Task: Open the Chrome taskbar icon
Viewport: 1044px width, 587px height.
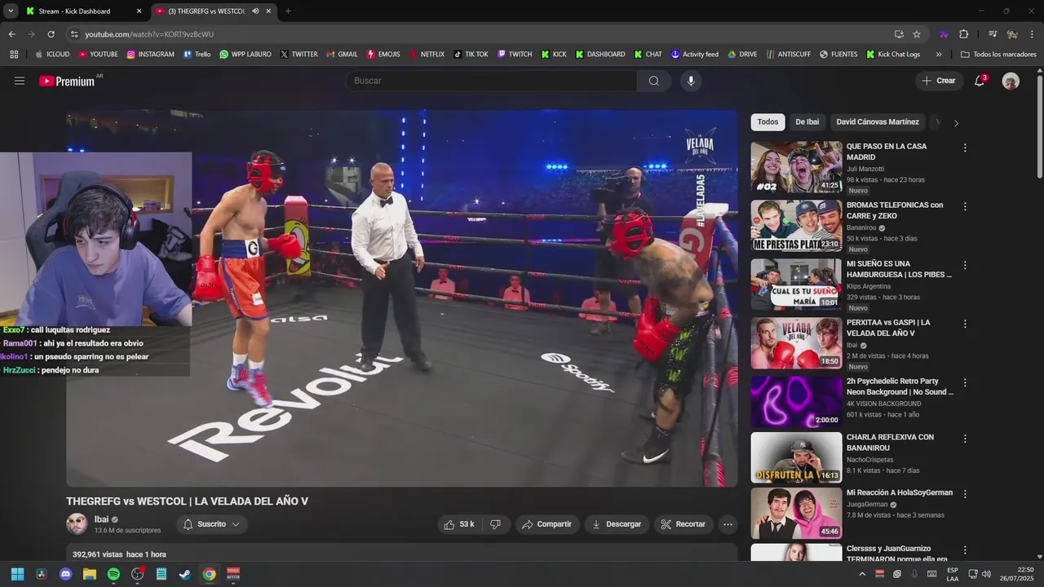Action: pyautogui.click(x=209, y=574)
